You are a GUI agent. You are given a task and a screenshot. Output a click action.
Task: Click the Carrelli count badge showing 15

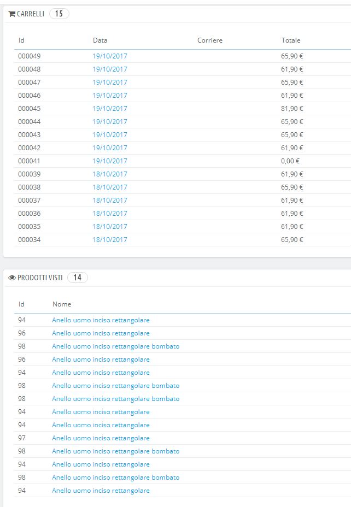coord(59,14)
